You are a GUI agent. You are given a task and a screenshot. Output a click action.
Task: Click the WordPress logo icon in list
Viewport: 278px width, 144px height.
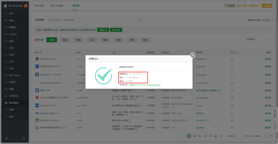(x=37, y=59)
